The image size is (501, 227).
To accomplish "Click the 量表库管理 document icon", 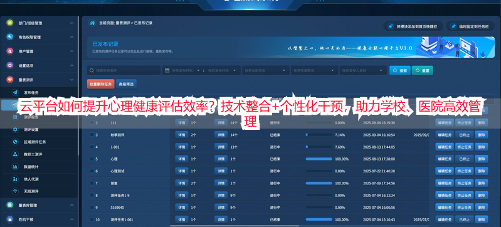I will click(x=10, y=205).
